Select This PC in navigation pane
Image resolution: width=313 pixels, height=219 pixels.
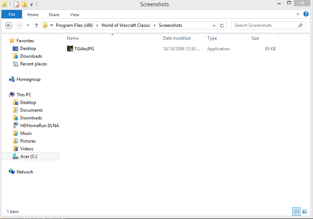point(24,95)
